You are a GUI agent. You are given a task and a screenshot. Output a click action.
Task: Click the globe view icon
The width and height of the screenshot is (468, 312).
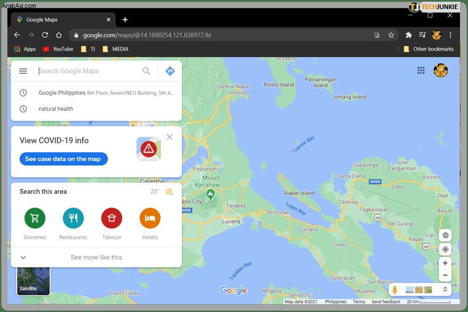[445, 235]
